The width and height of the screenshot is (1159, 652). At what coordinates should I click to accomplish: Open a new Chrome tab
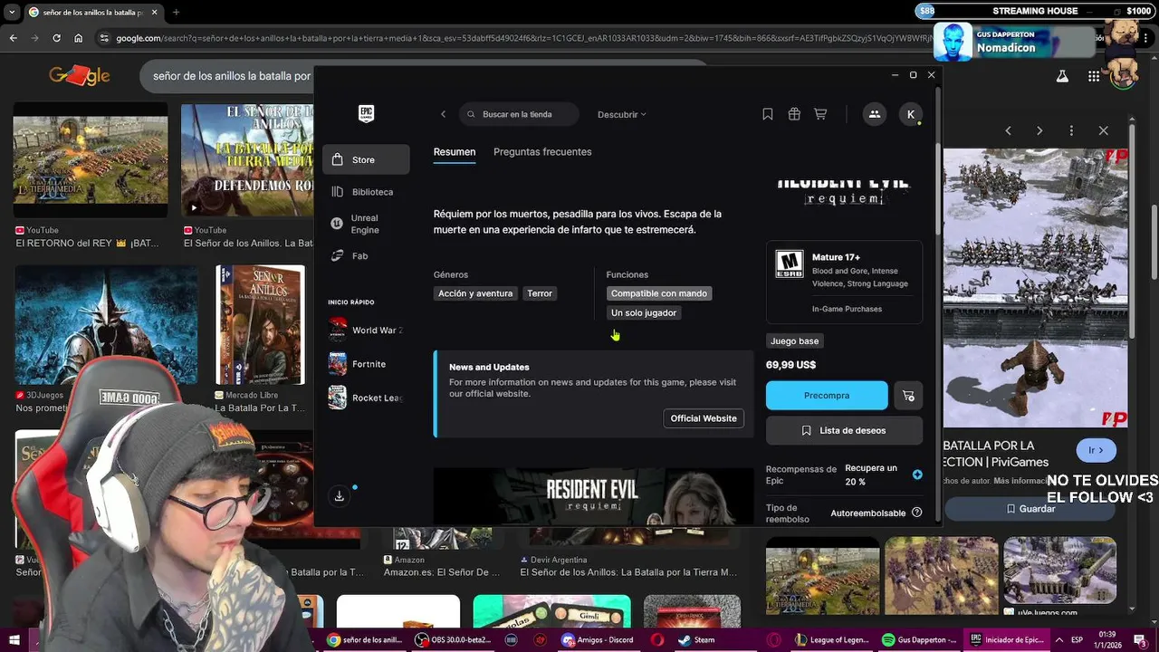[x=176, y=12]
